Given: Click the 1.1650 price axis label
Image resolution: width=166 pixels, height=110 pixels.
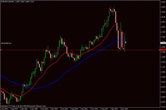Looking at the screenshot, I should tap(163, 62).
